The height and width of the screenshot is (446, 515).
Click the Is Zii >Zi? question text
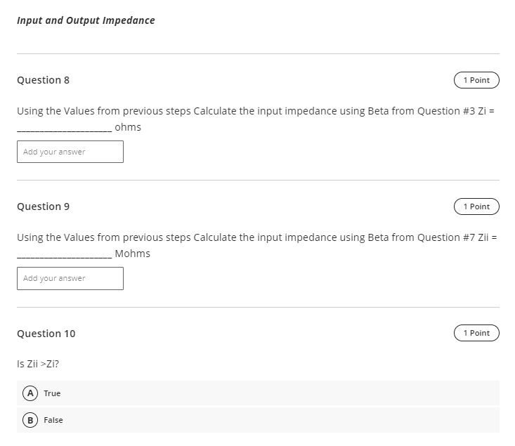[x=38, y=364]
